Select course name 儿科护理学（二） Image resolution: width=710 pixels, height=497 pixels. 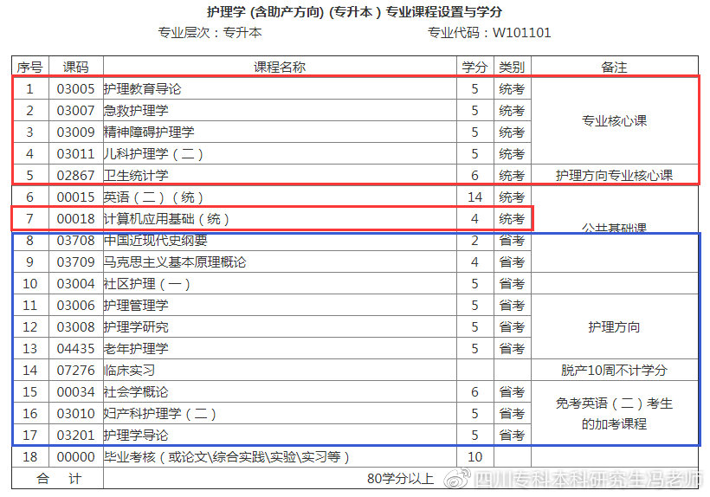coord(153,154)
